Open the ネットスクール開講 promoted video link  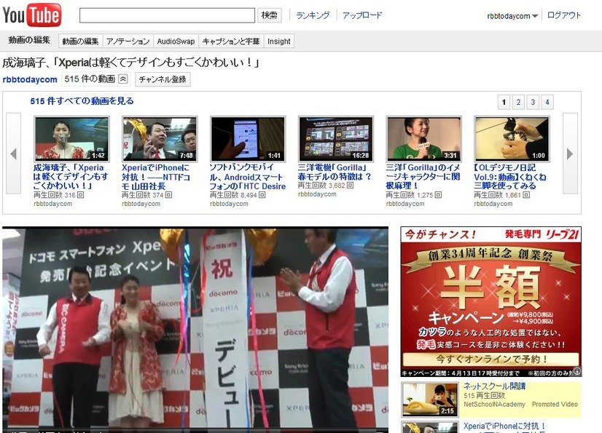point(494,386)
